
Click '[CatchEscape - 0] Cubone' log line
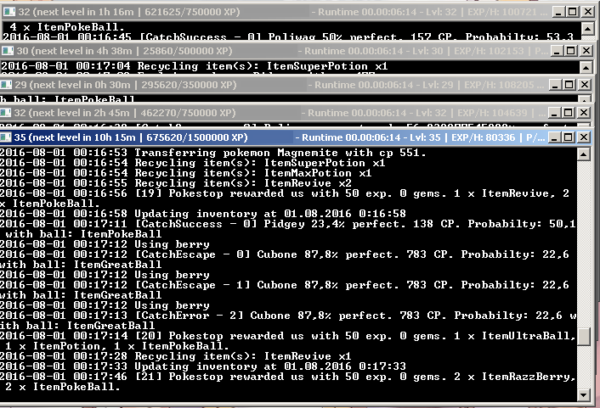pos(285,260)
